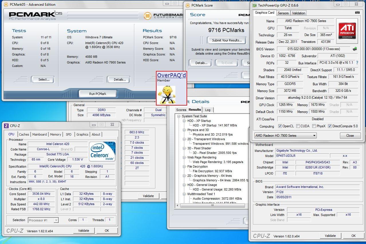Click Validate in the mainboard CPU-Z window

coord(330,236)
